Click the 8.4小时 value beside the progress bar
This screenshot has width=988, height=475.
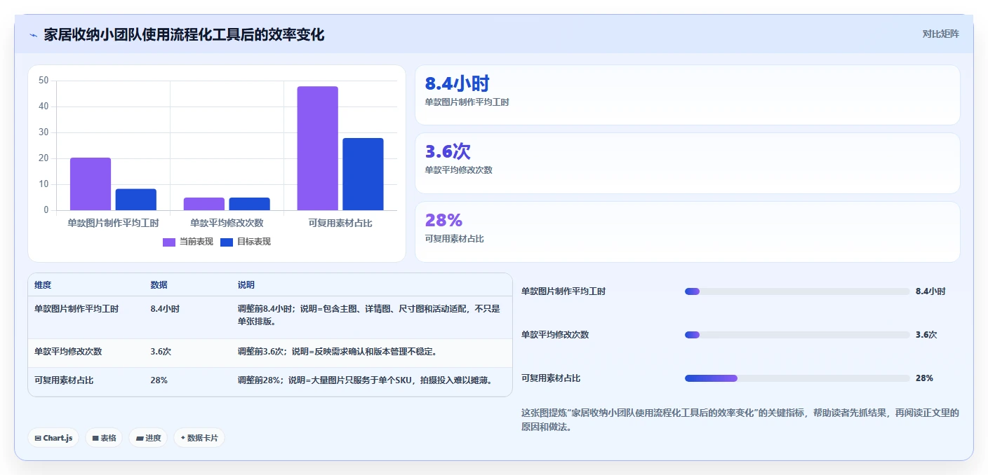click(x=930, y=291)
